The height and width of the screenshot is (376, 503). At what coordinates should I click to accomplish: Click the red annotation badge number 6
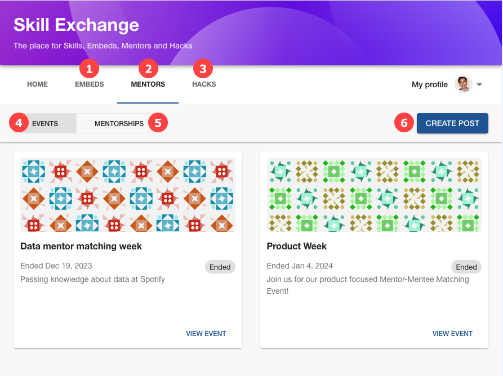(x=404, y=123)
